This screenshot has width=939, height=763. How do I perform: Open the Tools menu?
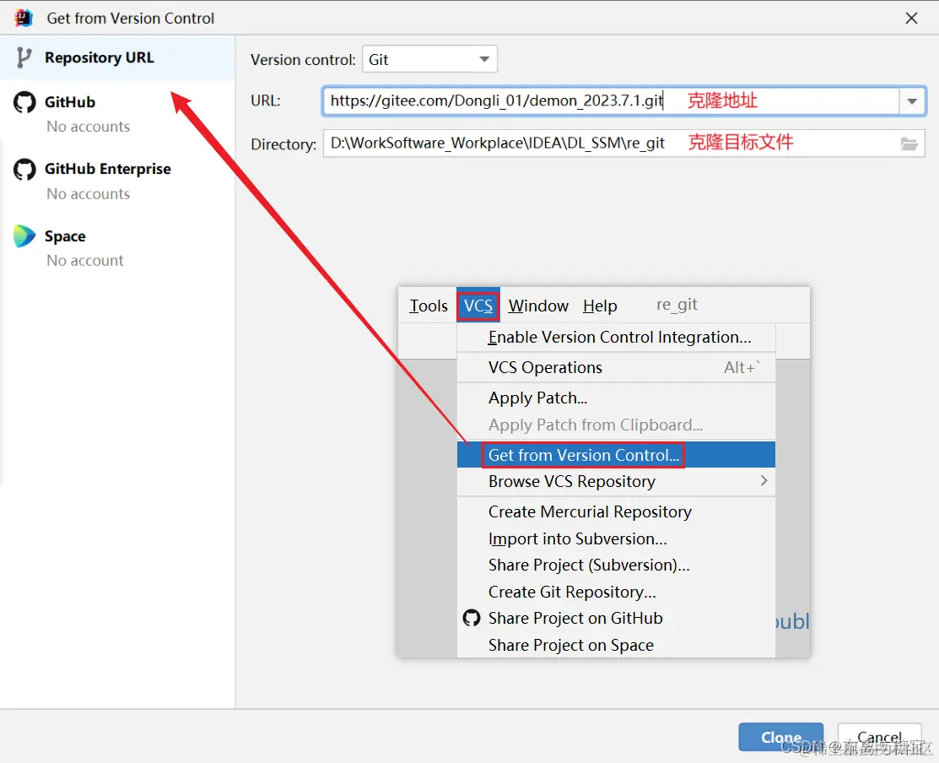coord(429,306)
